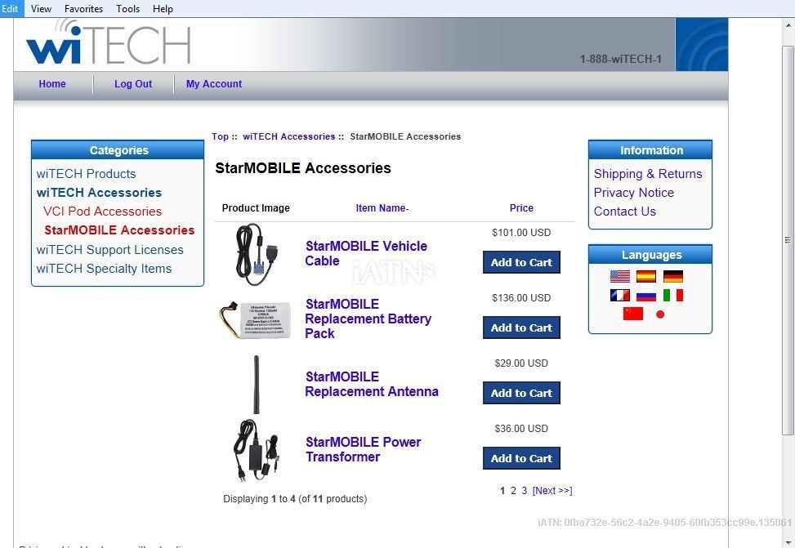Sort products by Price column header
Screen dimensions: 795x548
[x=521, y=207]
